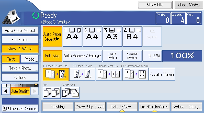The width and height of the screenshot is (204, 113).
Task: Open the Dup./Combine/Series tab
Action: 155,107
